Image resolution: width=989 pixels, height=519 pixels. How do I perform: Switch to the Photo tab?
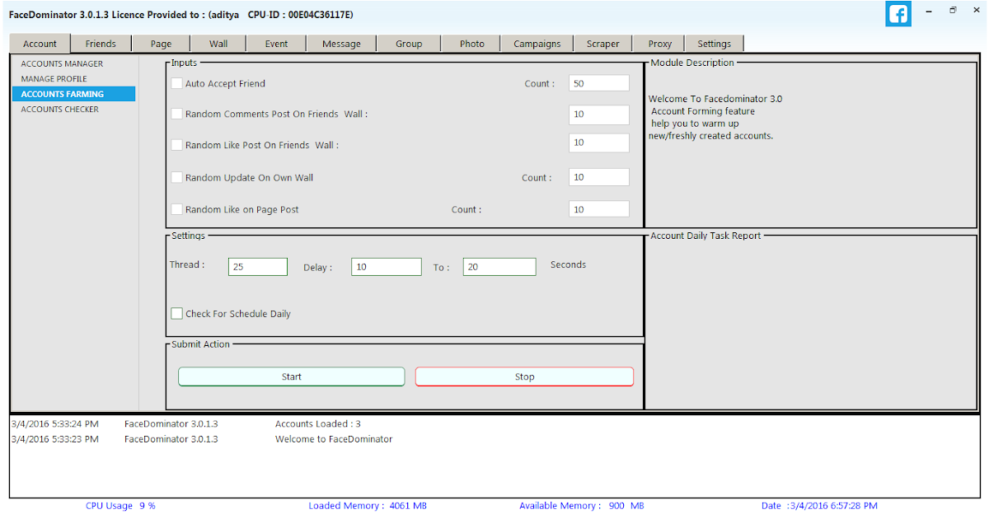point(472,44)
